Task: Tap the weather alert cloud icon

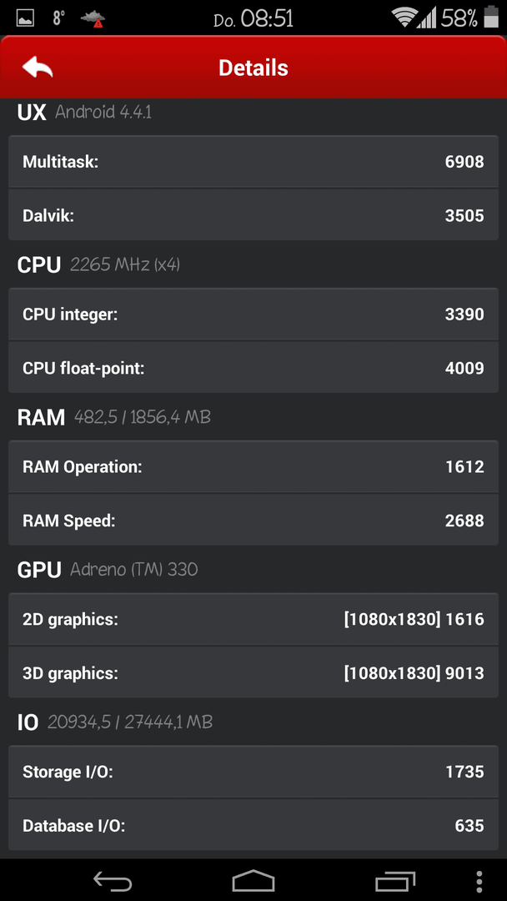Action: [x=93, y=19]
